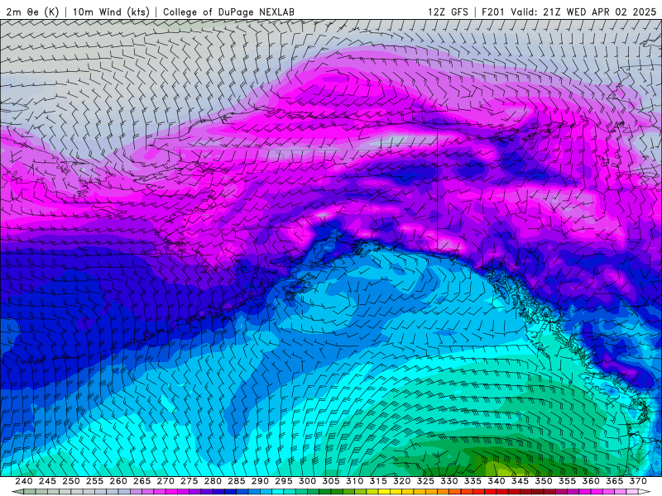The width and height of the screenshot is (662, 496).
Task: Click the 240 value on the color scale
Action: (24, 481)
